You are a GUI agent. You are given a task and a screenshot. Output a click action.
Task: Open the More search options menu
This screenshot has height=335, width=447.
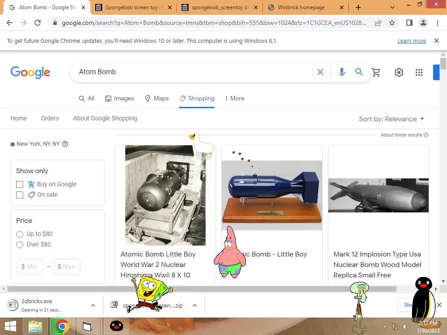(x=234, y=98)
